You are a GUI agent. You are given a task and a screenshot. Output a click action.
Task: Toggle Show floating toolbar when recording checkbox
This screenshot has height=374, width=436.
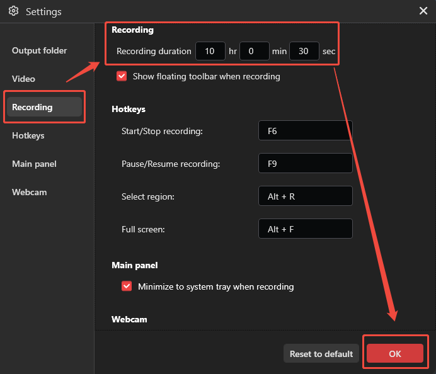[122, 76]
